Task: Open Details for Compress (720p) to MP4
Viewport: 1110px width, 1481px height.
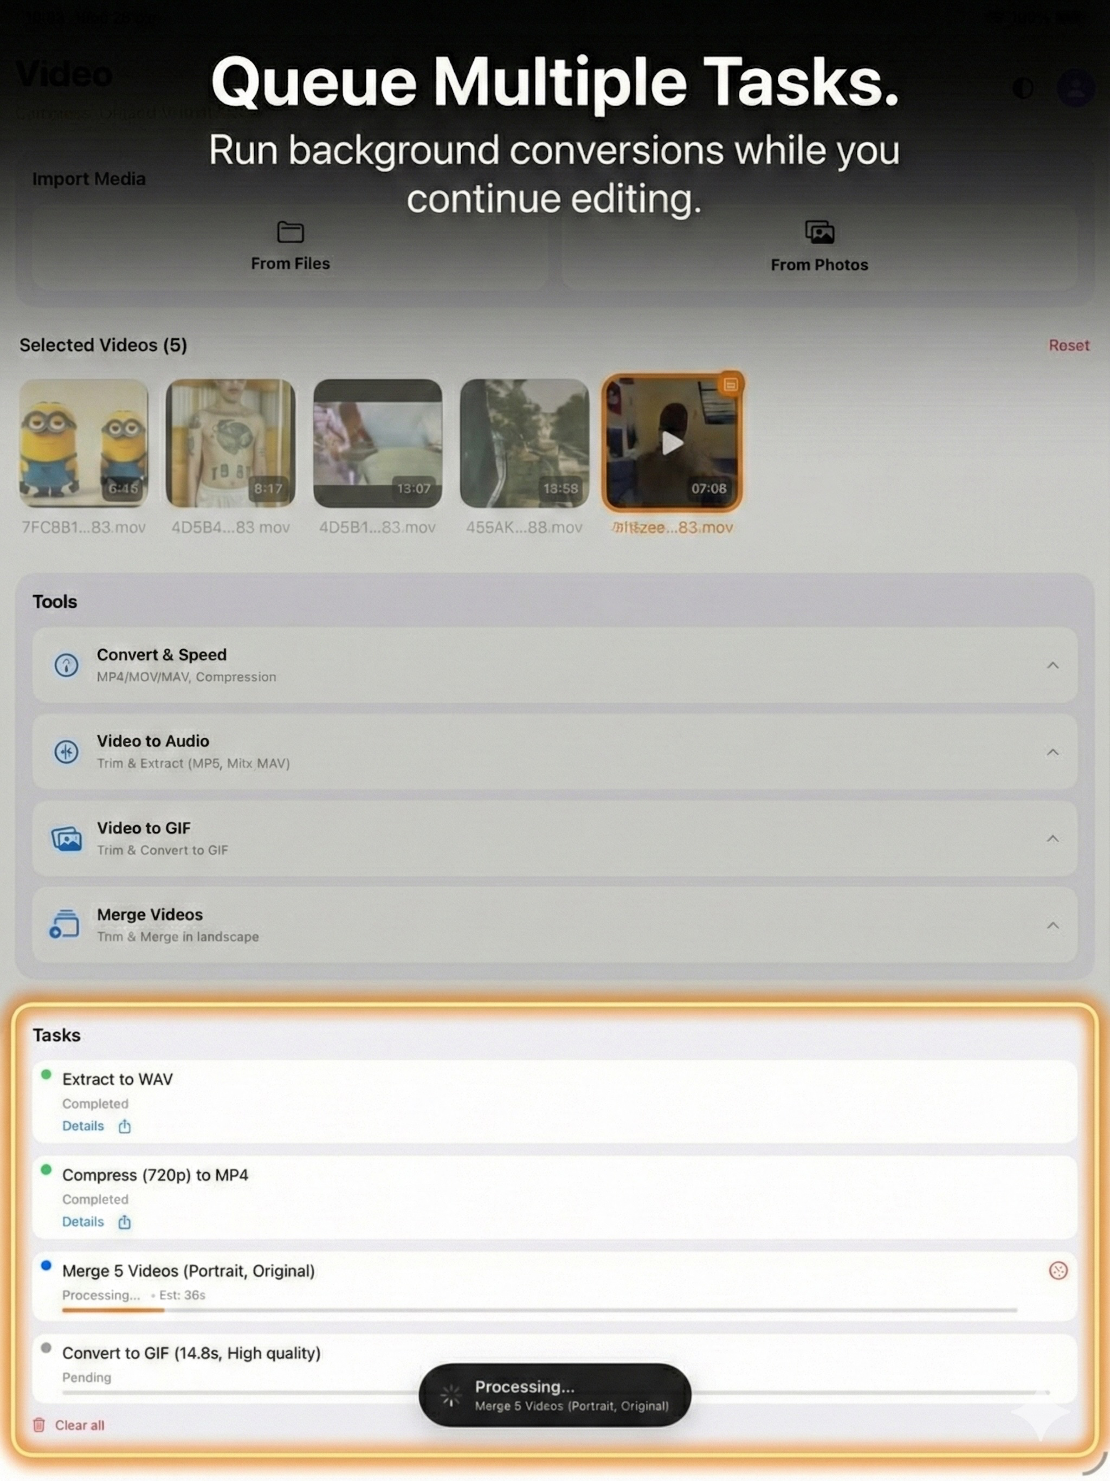Action: click(x=83, y=1222)
